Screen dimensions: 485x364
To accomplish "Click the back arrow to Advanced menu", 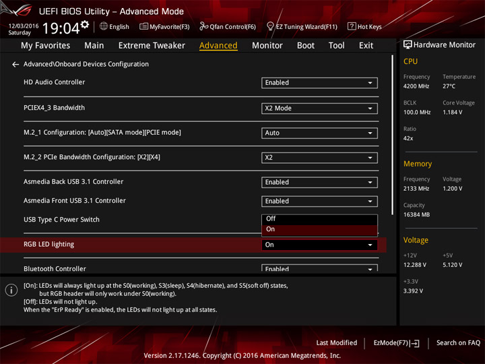I will tap(15, 65).
